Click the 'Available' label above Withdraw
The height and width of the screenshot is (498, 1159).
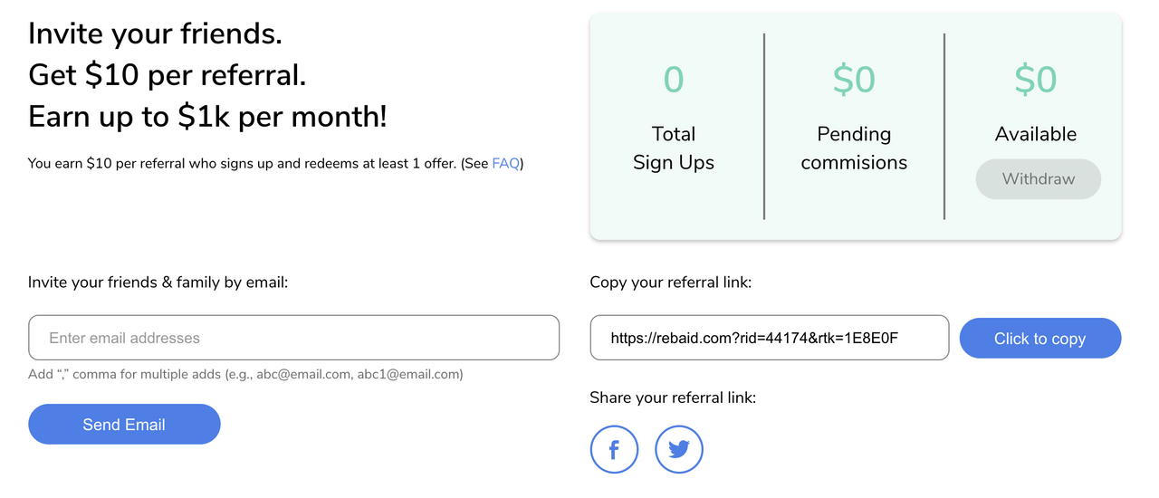tap(1035, 134)
